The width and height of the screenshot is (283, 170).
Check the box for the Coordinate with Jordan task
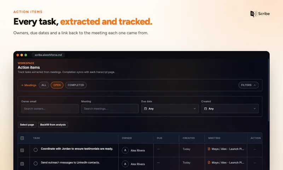22,150
